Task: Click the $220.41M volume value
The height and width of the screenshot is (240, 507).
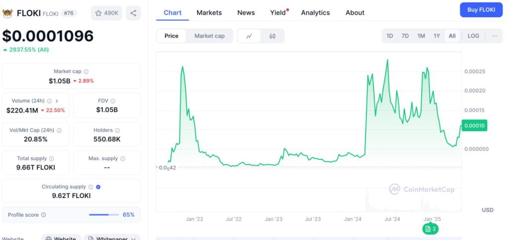Action: (x=22, y=110)
